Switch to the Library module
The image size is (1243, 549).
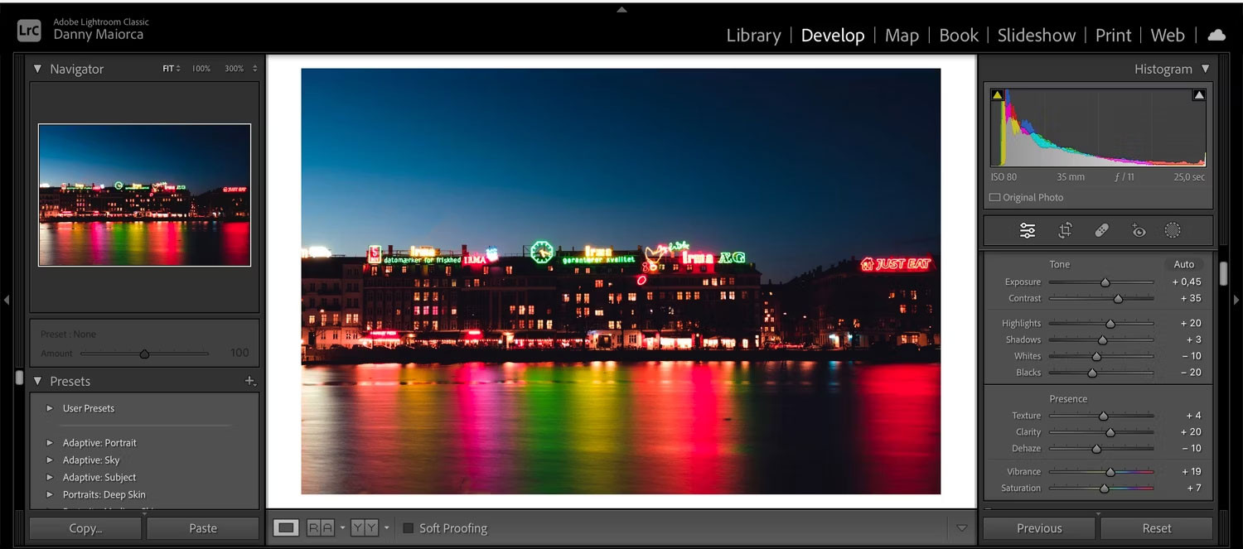[752, 35]
